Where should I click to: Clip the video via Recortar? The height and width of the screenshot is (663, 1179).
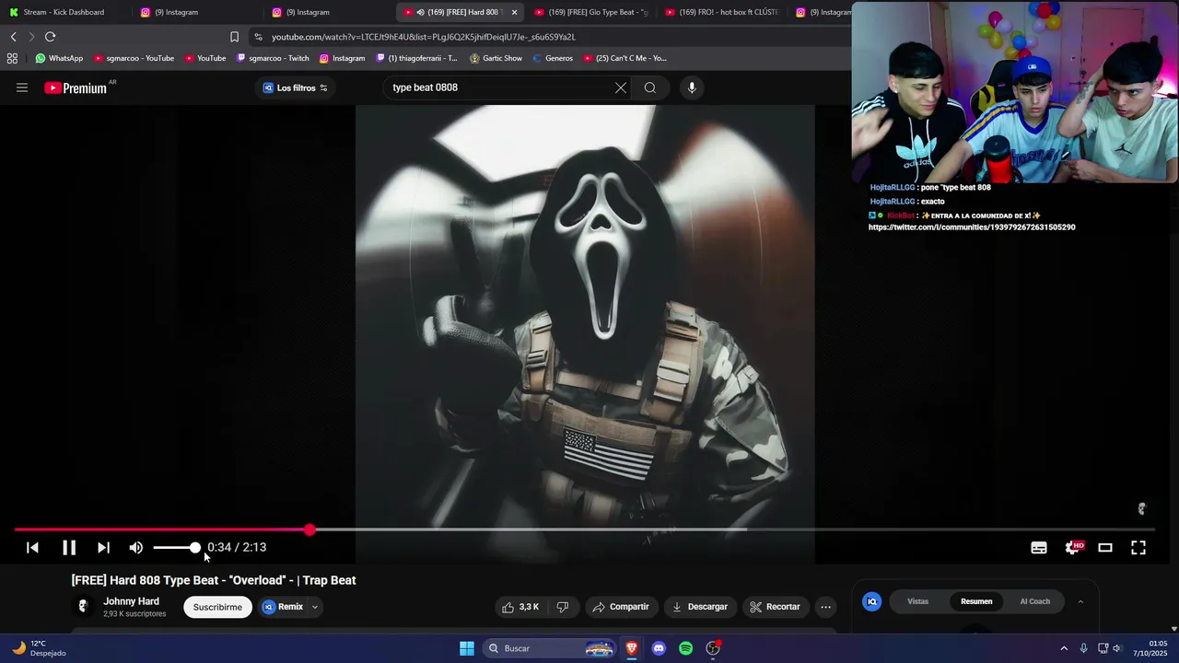pos(775,607)
